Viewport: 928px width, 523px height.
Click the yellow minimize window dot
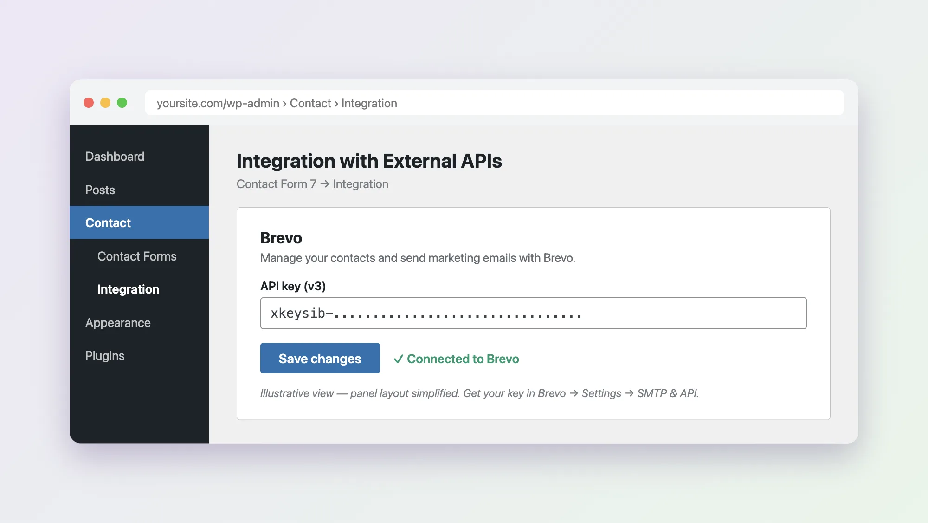[105, 103]
